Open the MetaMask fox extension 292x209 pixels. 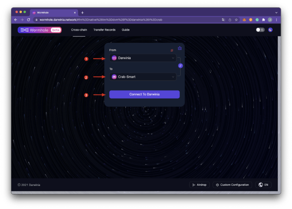pyautogui.click(x=244, y=20)
